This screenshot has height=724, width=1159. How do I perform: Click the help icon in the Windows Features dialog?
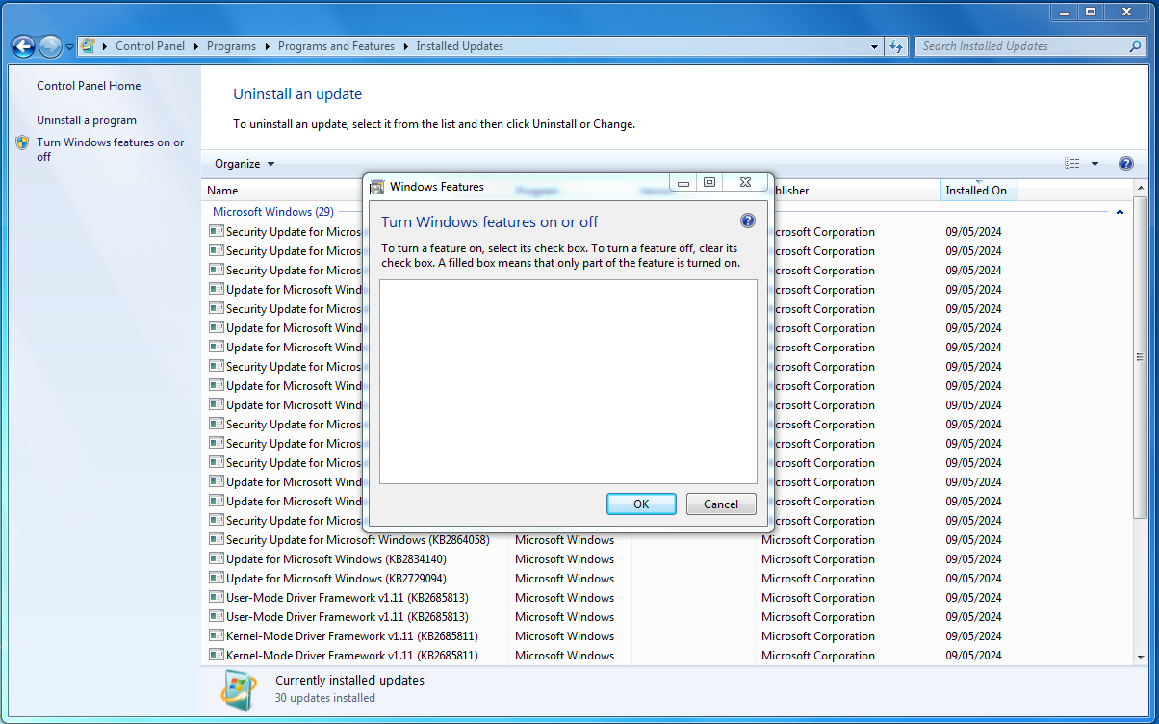click(x=748, y=221)
